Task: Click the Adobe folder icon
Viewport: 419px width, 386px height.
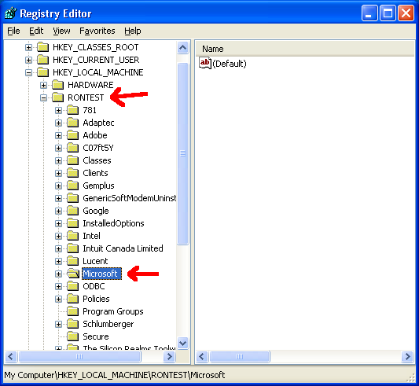Action: tap(72, 135)
